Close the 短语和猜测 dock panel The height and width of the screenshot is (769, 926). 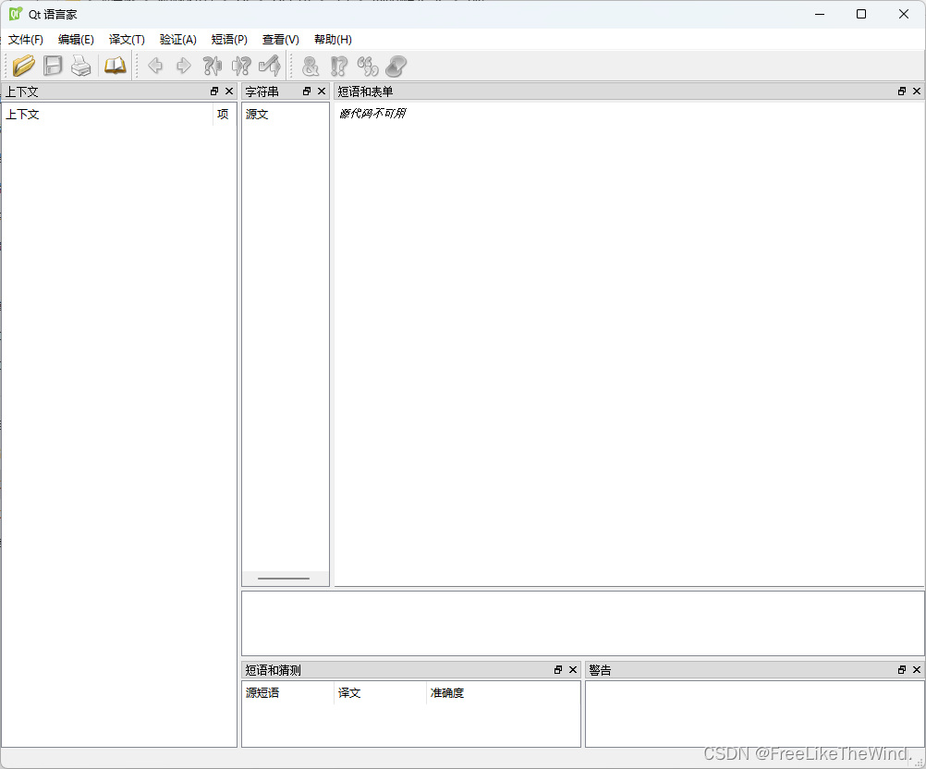(x=573, y=669)
